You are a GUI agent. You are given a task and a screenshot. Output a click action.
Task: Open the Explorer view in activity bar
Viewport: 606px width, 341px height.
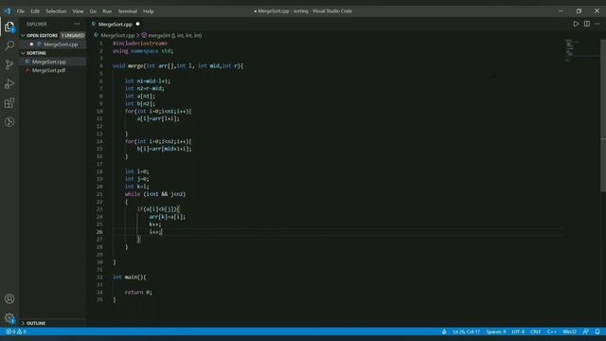(9, 27)
